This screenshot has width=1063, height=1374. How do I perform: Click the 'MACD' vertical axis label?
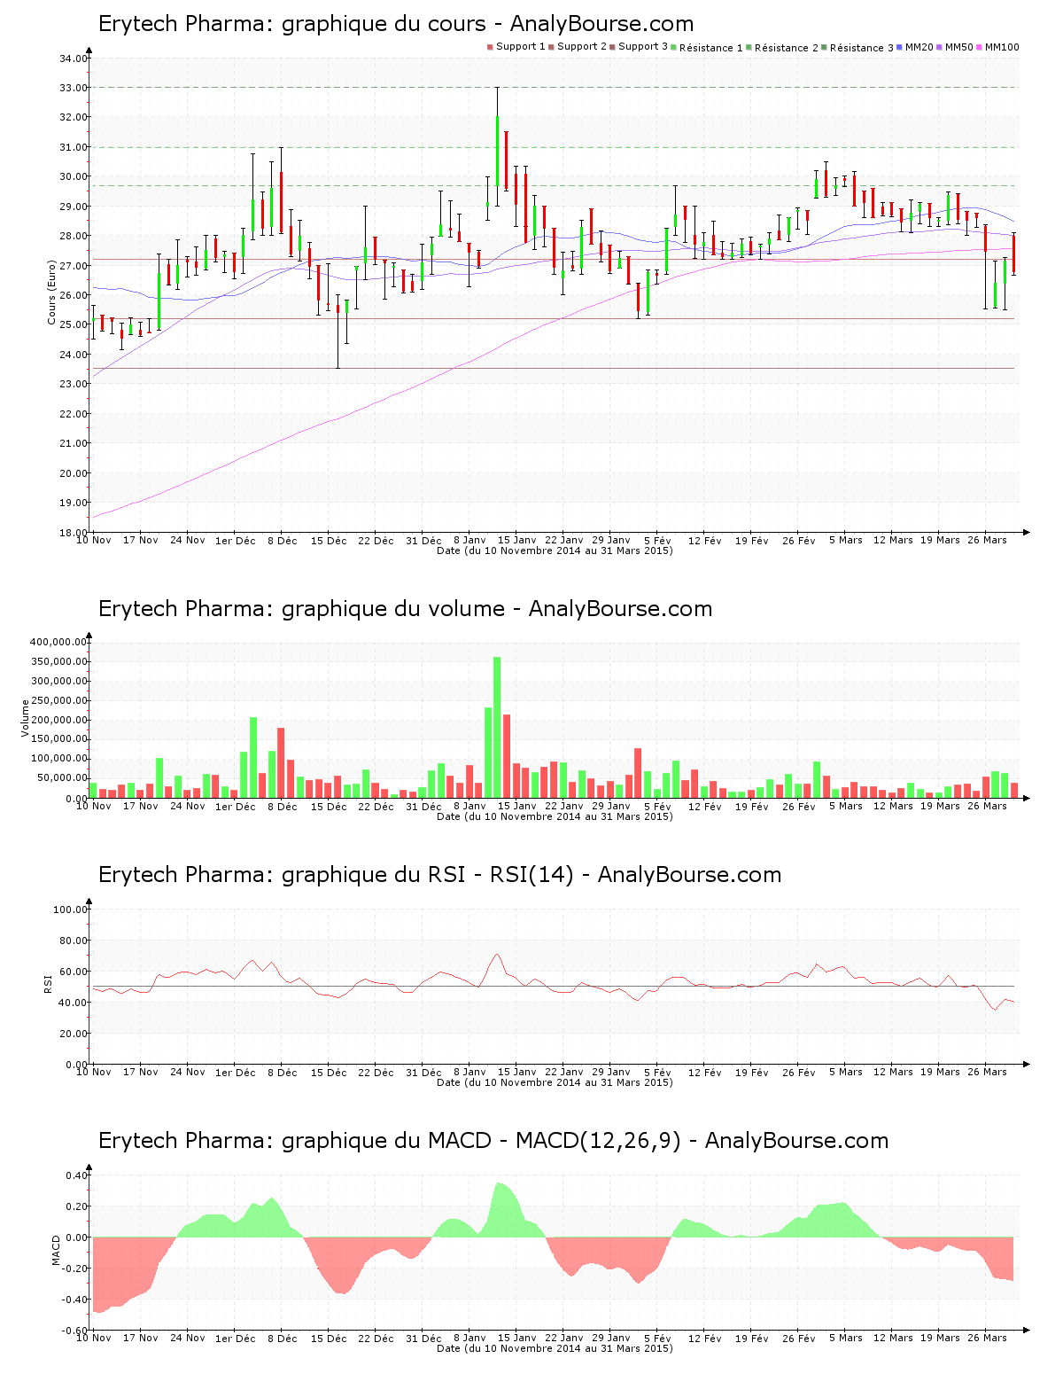click(x=56, y=1250)
